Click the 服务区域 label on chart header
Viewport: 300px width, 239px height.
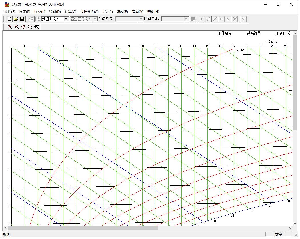[x=284, y=33]
